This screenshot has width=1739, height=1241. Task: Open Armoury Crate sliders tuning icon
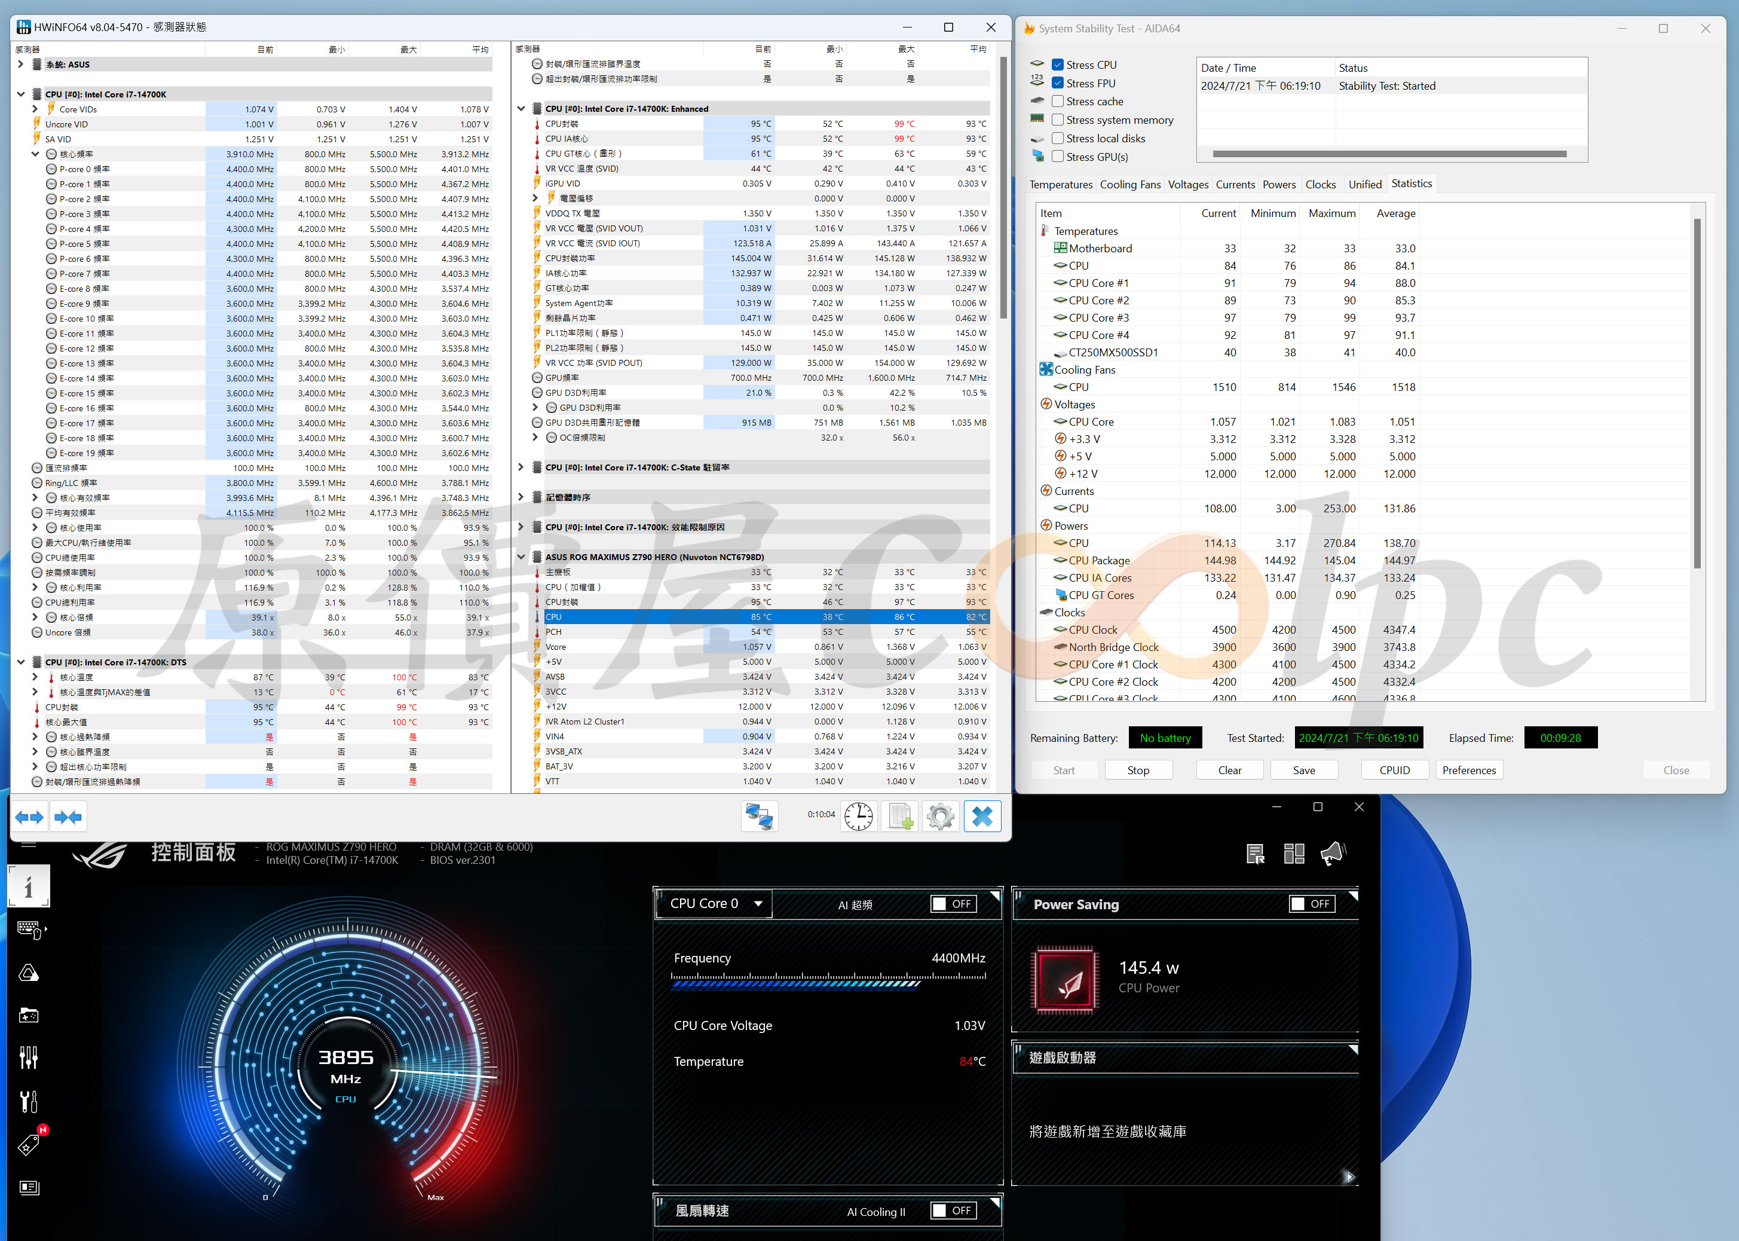pyautogui.click(x=29, y=1058)
